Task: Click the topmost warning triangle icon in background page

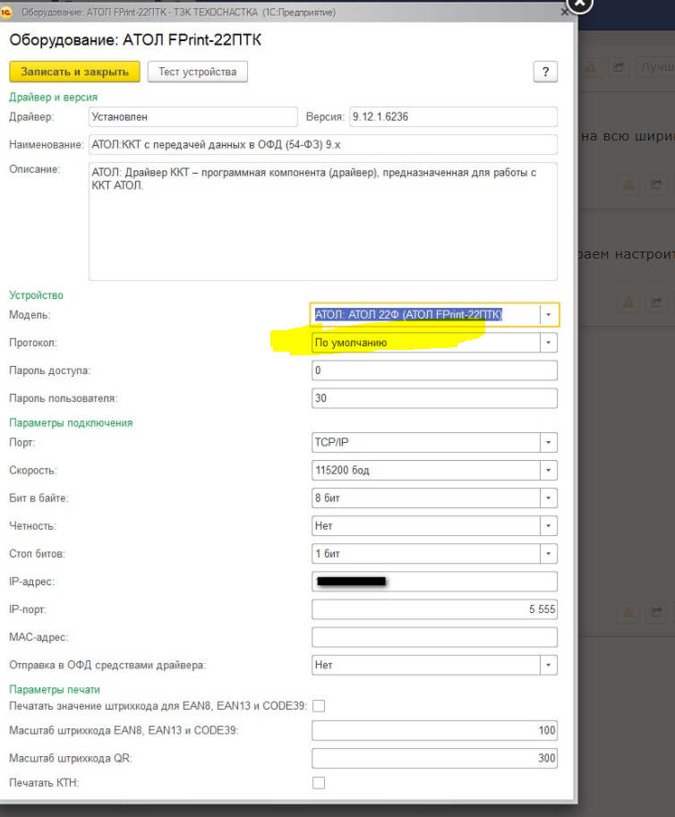Action: [591, 67]
